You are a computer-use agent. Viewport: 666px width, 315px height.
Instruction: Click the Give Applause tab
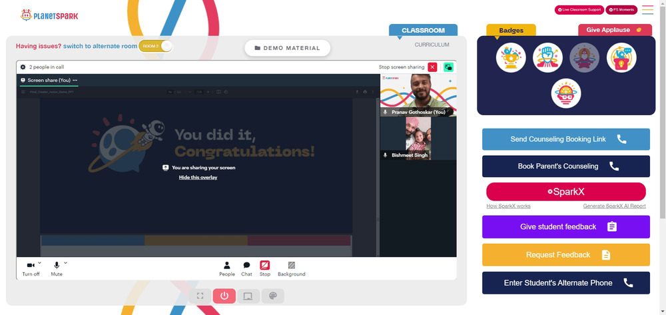click(x=615, y=30)
